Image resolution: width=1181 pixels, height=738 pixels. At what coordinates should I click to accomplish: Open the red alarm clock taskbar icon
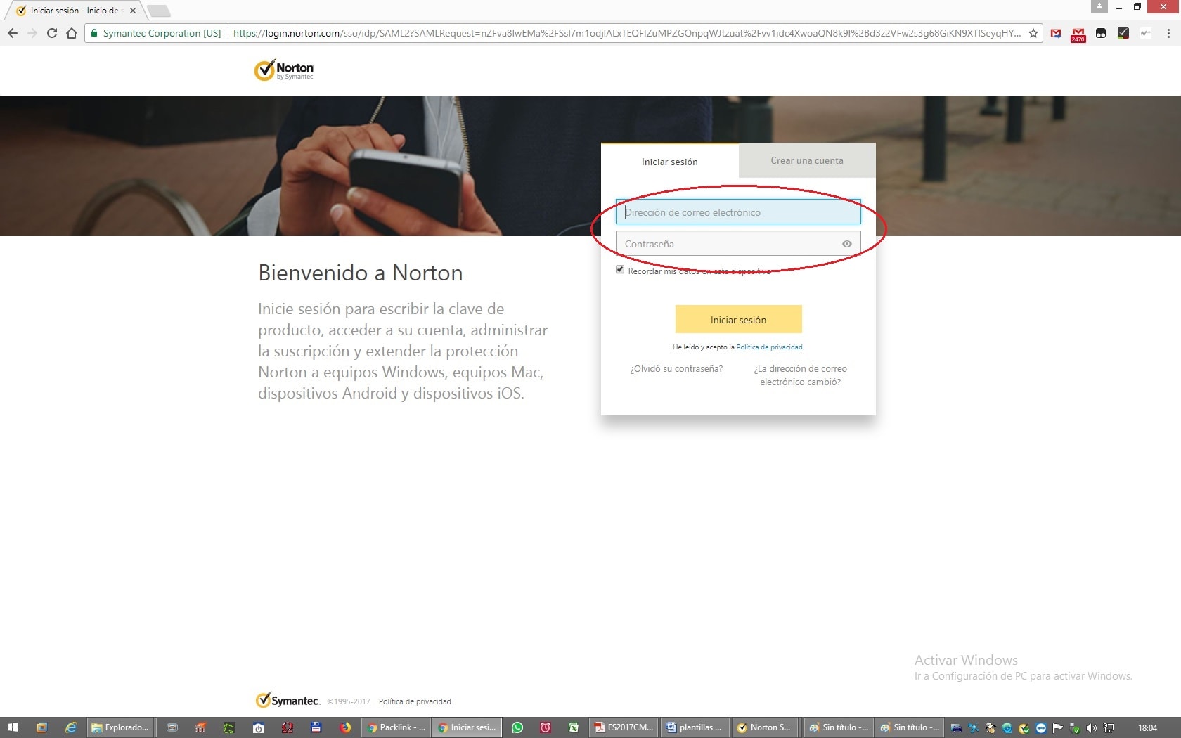[546, 727]
